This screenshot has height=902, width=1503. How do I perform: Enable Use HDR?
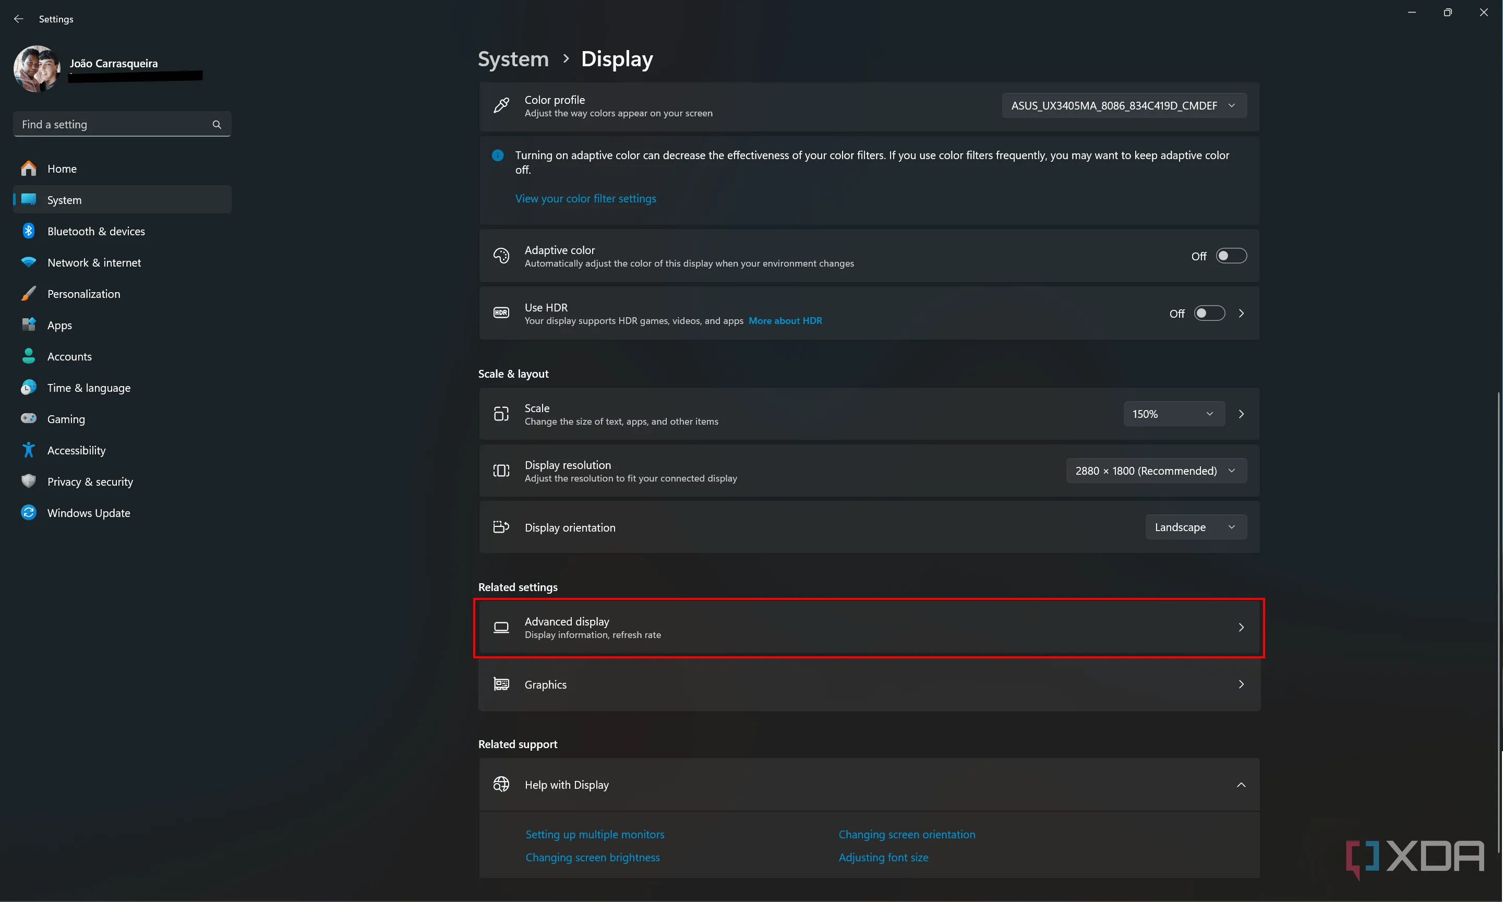[x=1209, y=313]
